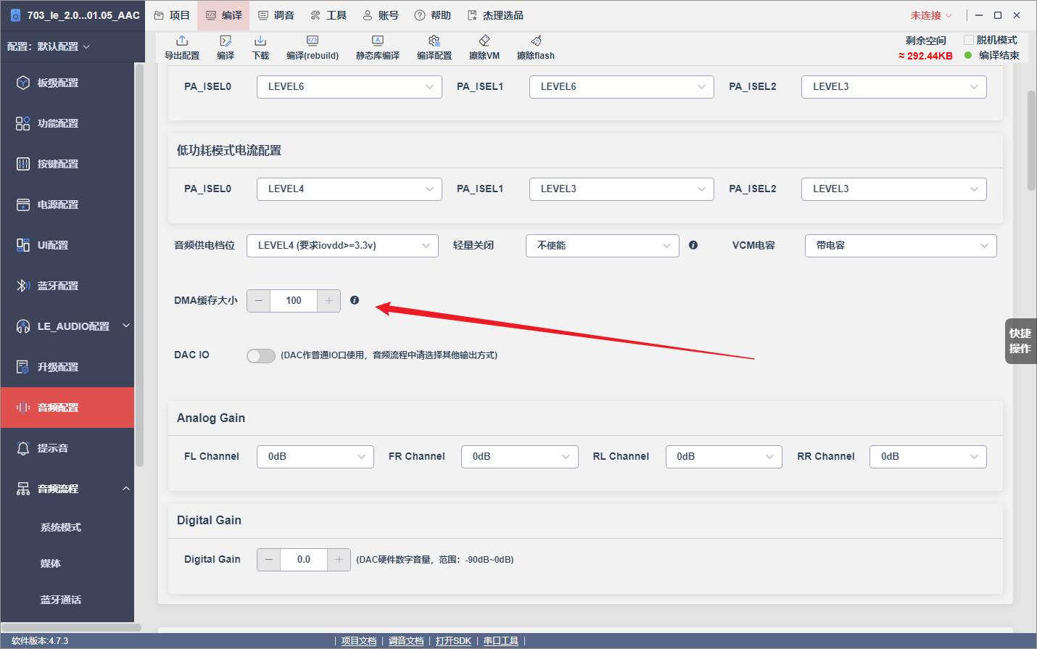Decrease Digital Gain with the minus button
Viewport: 1037px width, 649px height.
tap(269, 560)
